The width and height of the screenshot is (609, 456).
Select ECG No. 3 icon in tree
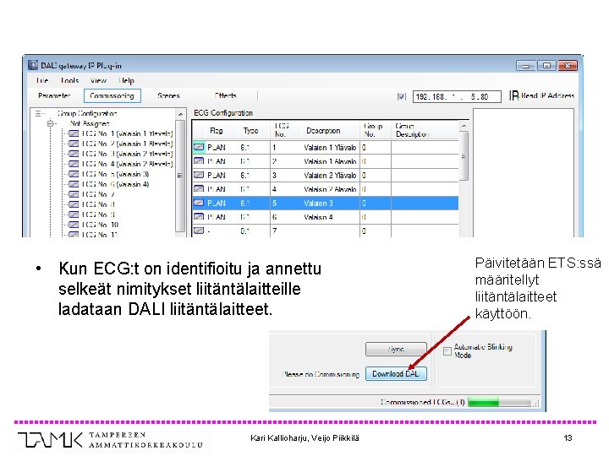tap(74, 154)
